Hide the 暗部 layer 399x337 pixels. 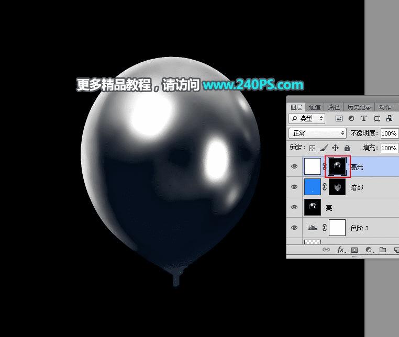click(294, 187)
